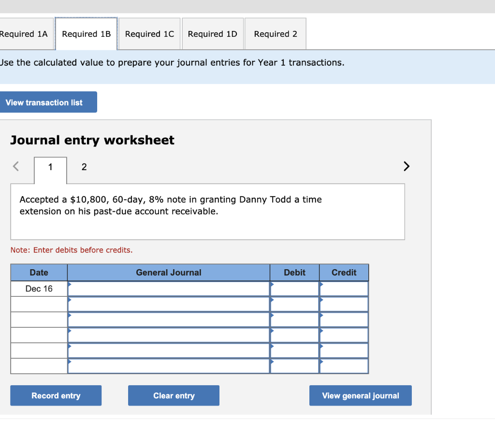This screenshot has width=495, height=422.
Task: Click the left navigation chevron
Action: pyautogui.click(x=15, y=166)
